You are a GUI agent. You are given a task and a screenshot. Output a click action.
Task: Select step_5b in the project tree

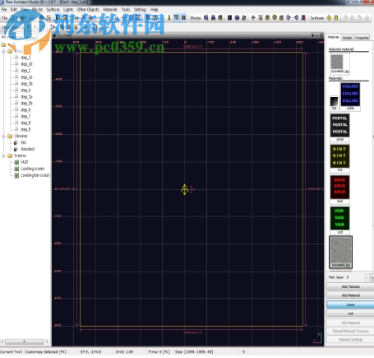[x=26, y=104]
